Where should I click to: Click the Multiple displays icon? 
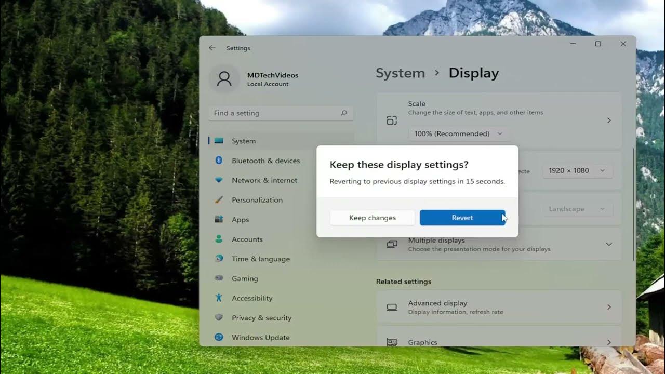pos(392,244)
